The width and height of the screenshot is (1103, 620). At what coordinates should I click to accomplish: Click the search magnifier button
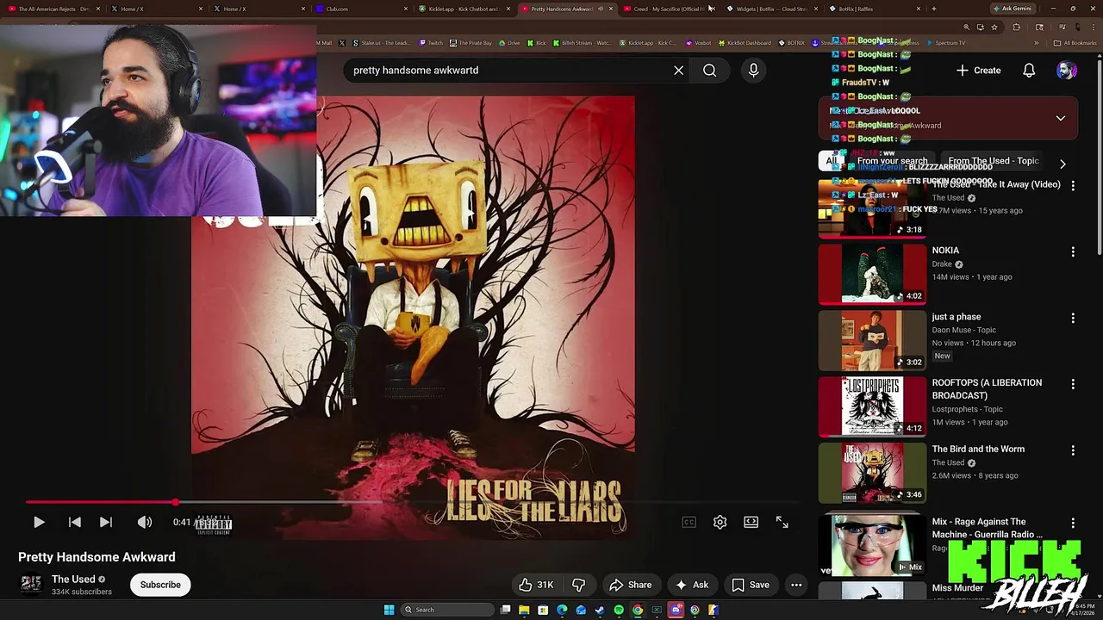click(x=709, y=71)
